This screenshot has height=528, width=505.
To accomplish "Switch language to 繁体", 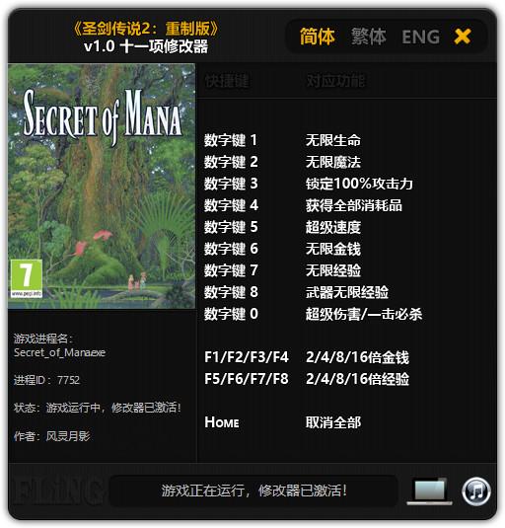I will pos(369,37).
